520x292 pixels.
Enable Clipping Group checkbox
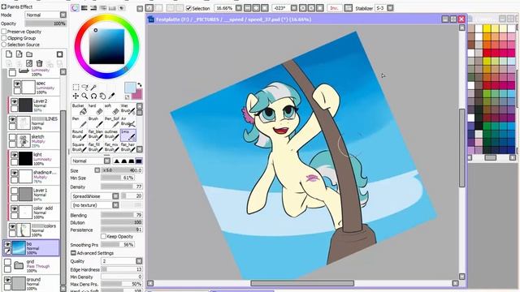click(4, 38)
